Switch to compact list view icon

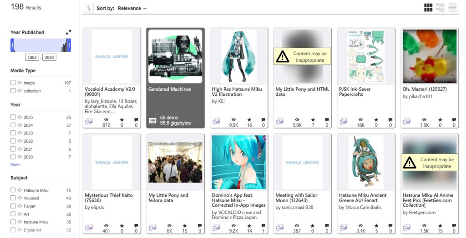coord(452,8)
